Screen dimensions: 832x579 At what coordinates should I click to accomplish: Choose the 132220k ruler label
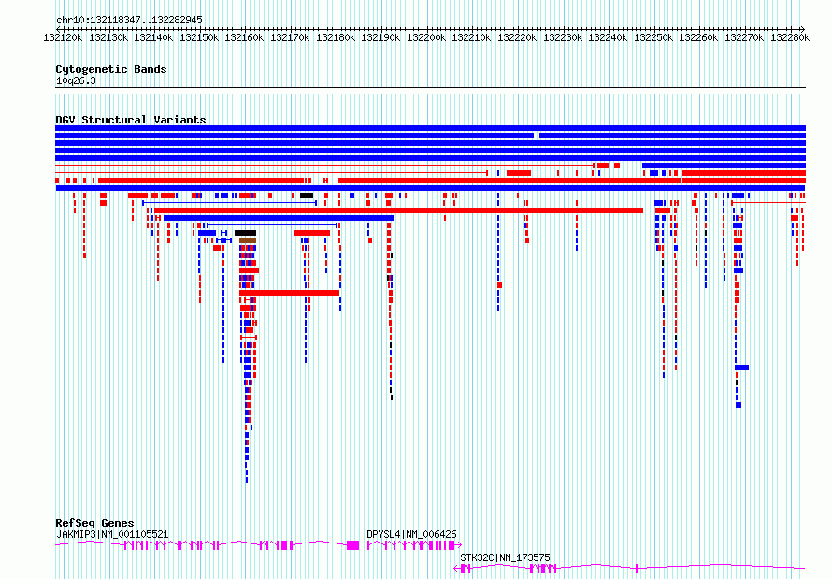(517, 37)
